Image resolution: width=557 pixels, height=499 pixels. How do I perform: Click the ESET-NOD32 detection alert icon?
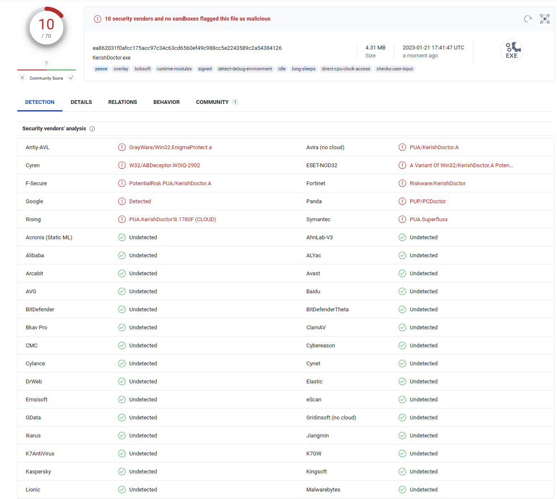pyautogui.click(x=402, y=165)
